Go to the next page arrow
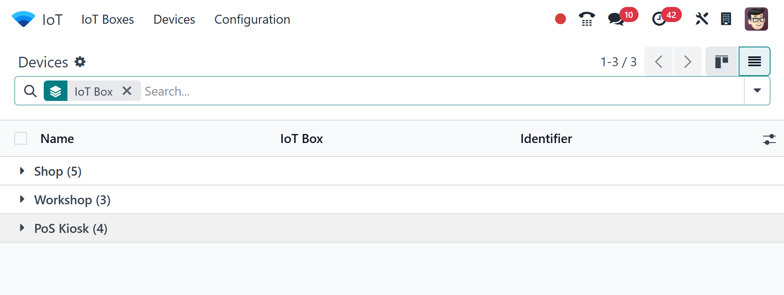 pos(688,62)
